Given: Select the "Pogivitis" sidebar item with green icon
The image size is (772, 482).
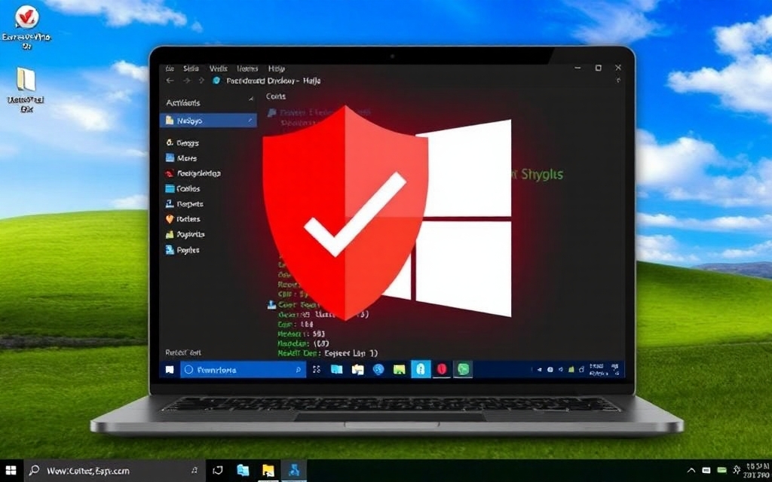Looking at the screenshot, I should [185, 235].
